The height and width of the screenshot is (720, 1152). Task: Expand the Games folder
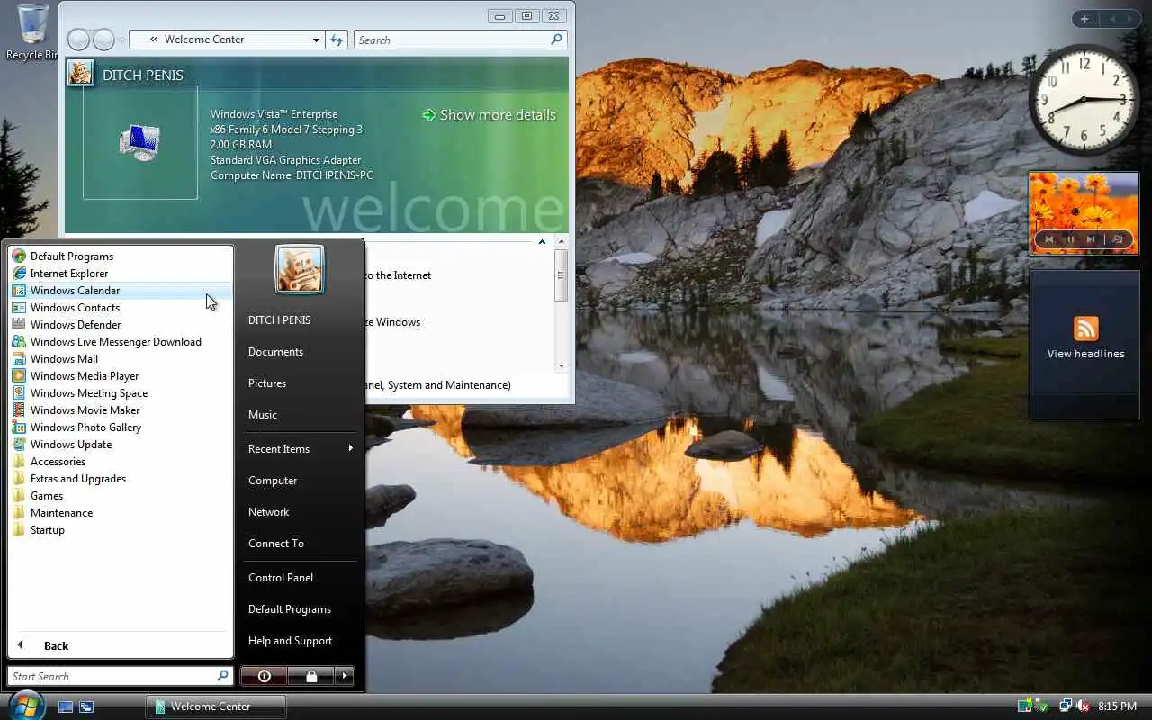[x=120, y=496]
